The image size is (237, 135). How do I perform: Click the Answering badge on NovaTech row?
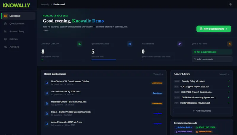coord(157,83)
